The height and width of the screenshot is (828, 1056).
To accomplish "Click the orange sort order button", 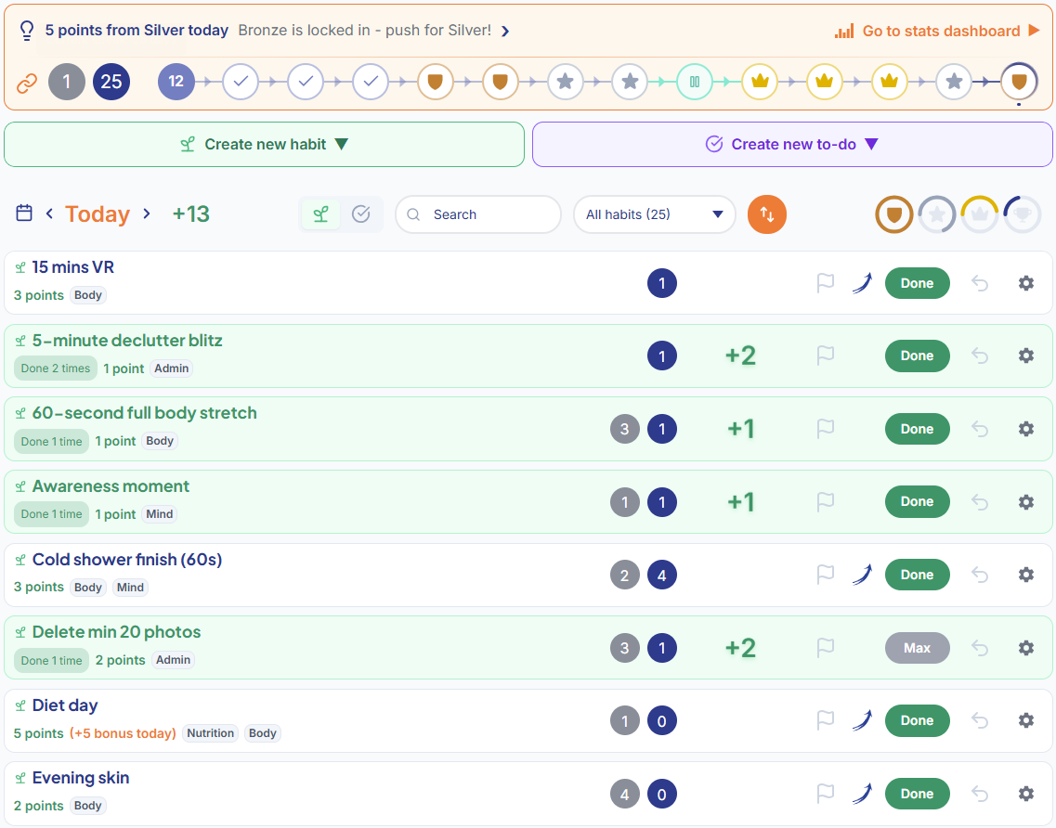I will tap(766, 214).
